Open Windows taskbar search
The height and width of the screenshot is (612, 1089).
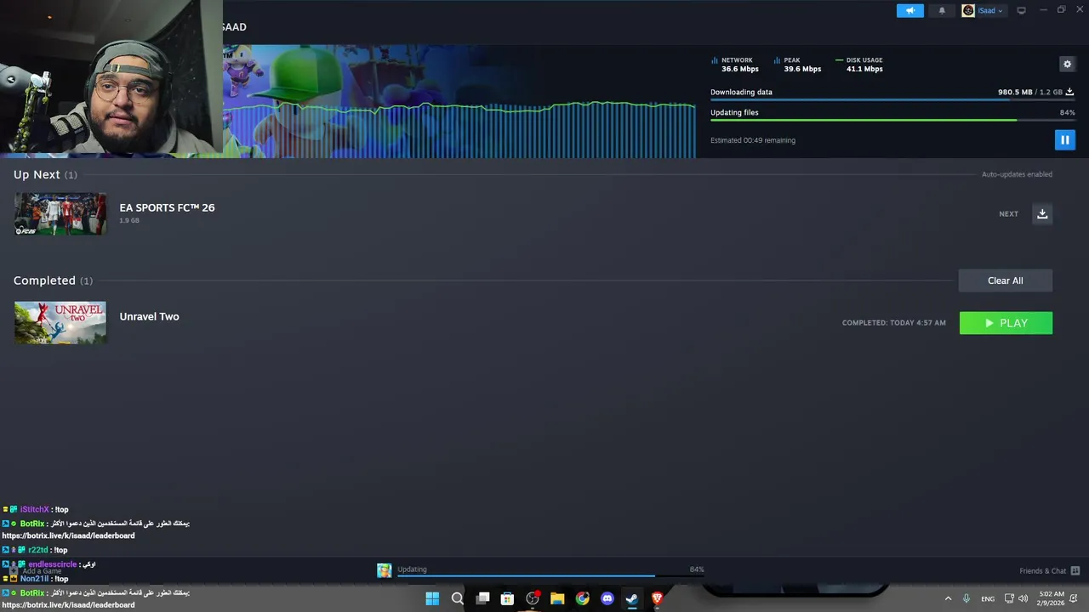[457, 598]
